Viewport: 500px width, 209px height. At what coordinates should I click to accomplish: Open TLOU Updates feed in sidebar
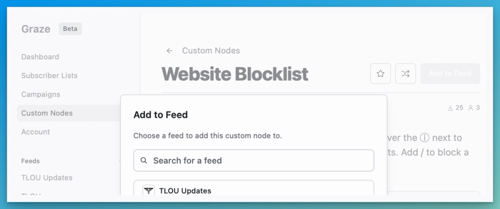pos(46,178)
